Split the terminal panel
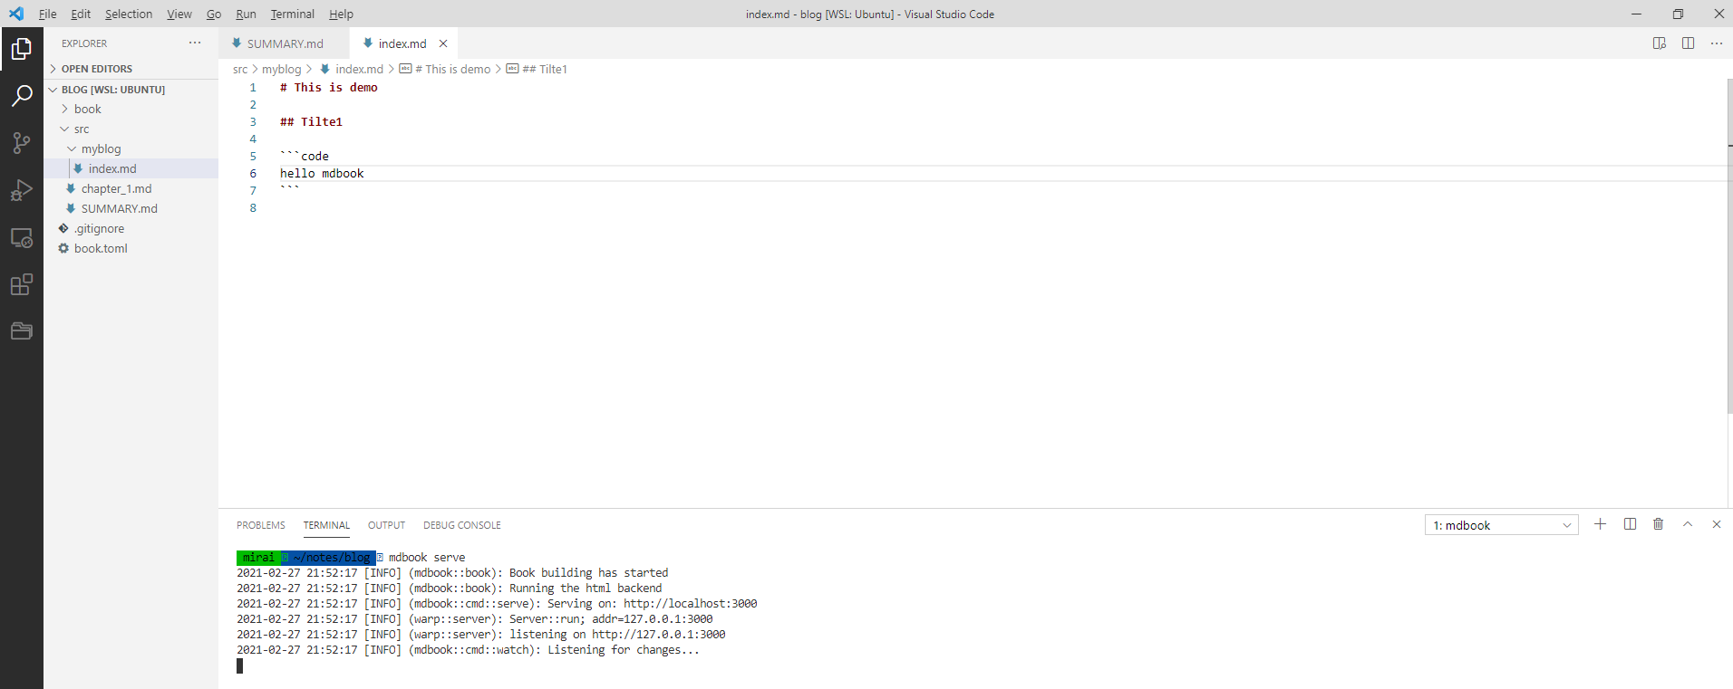This screenshot has height=689, width=1733. (x=1630, y=524)
